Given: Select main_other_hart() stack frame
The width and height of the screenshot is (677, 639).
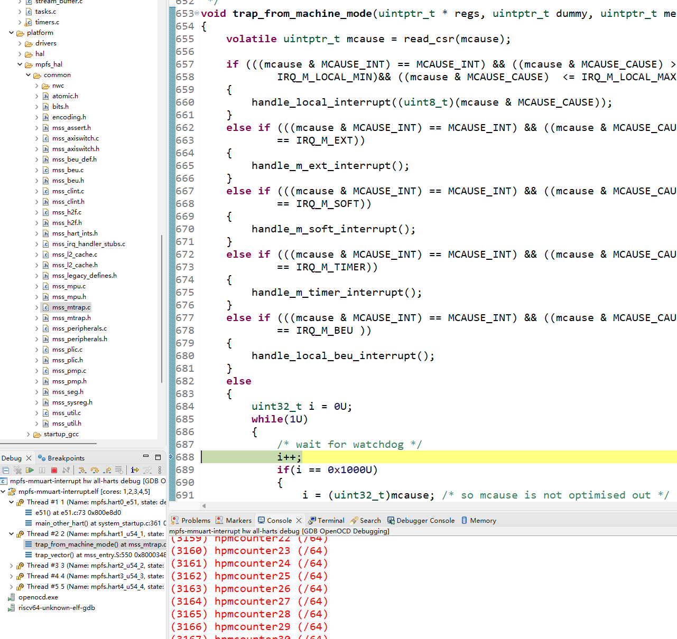Looking at the screenshot, I should [95, 523].
